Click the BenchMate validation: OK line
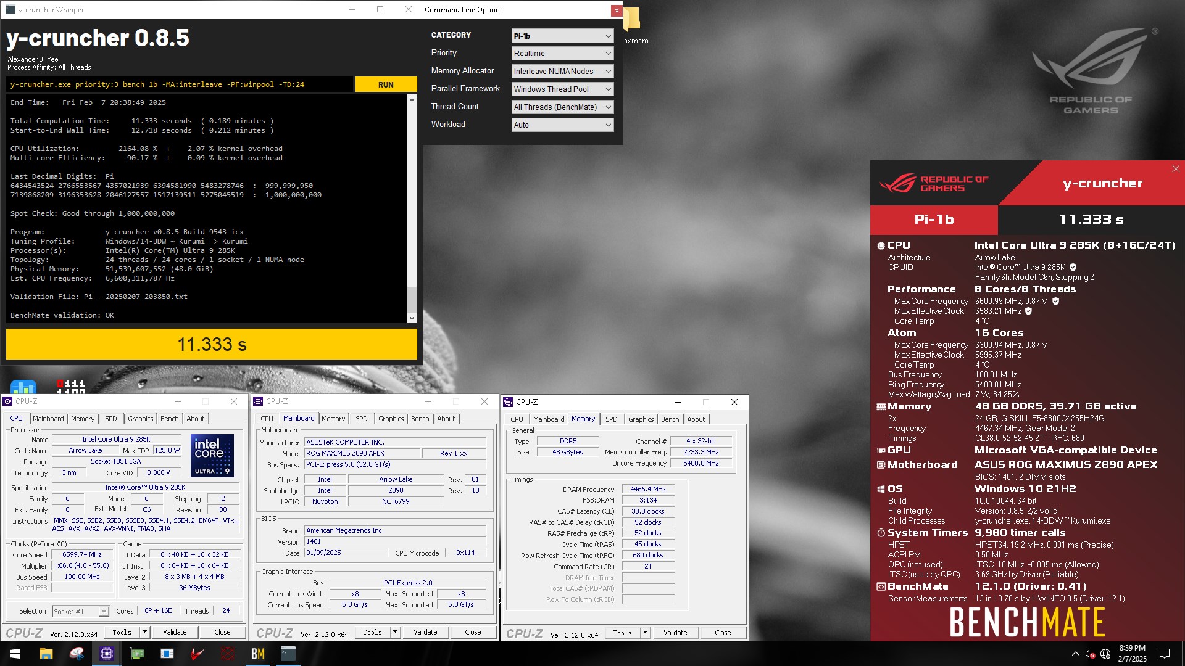Image resolution: width=1185 pixels, height=666 pixels. pyautogui.click(x=62, y=315)
